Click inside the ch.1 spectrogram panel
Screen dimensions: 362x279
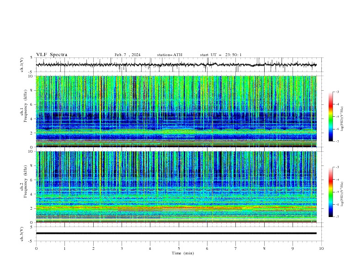(176, 111)
